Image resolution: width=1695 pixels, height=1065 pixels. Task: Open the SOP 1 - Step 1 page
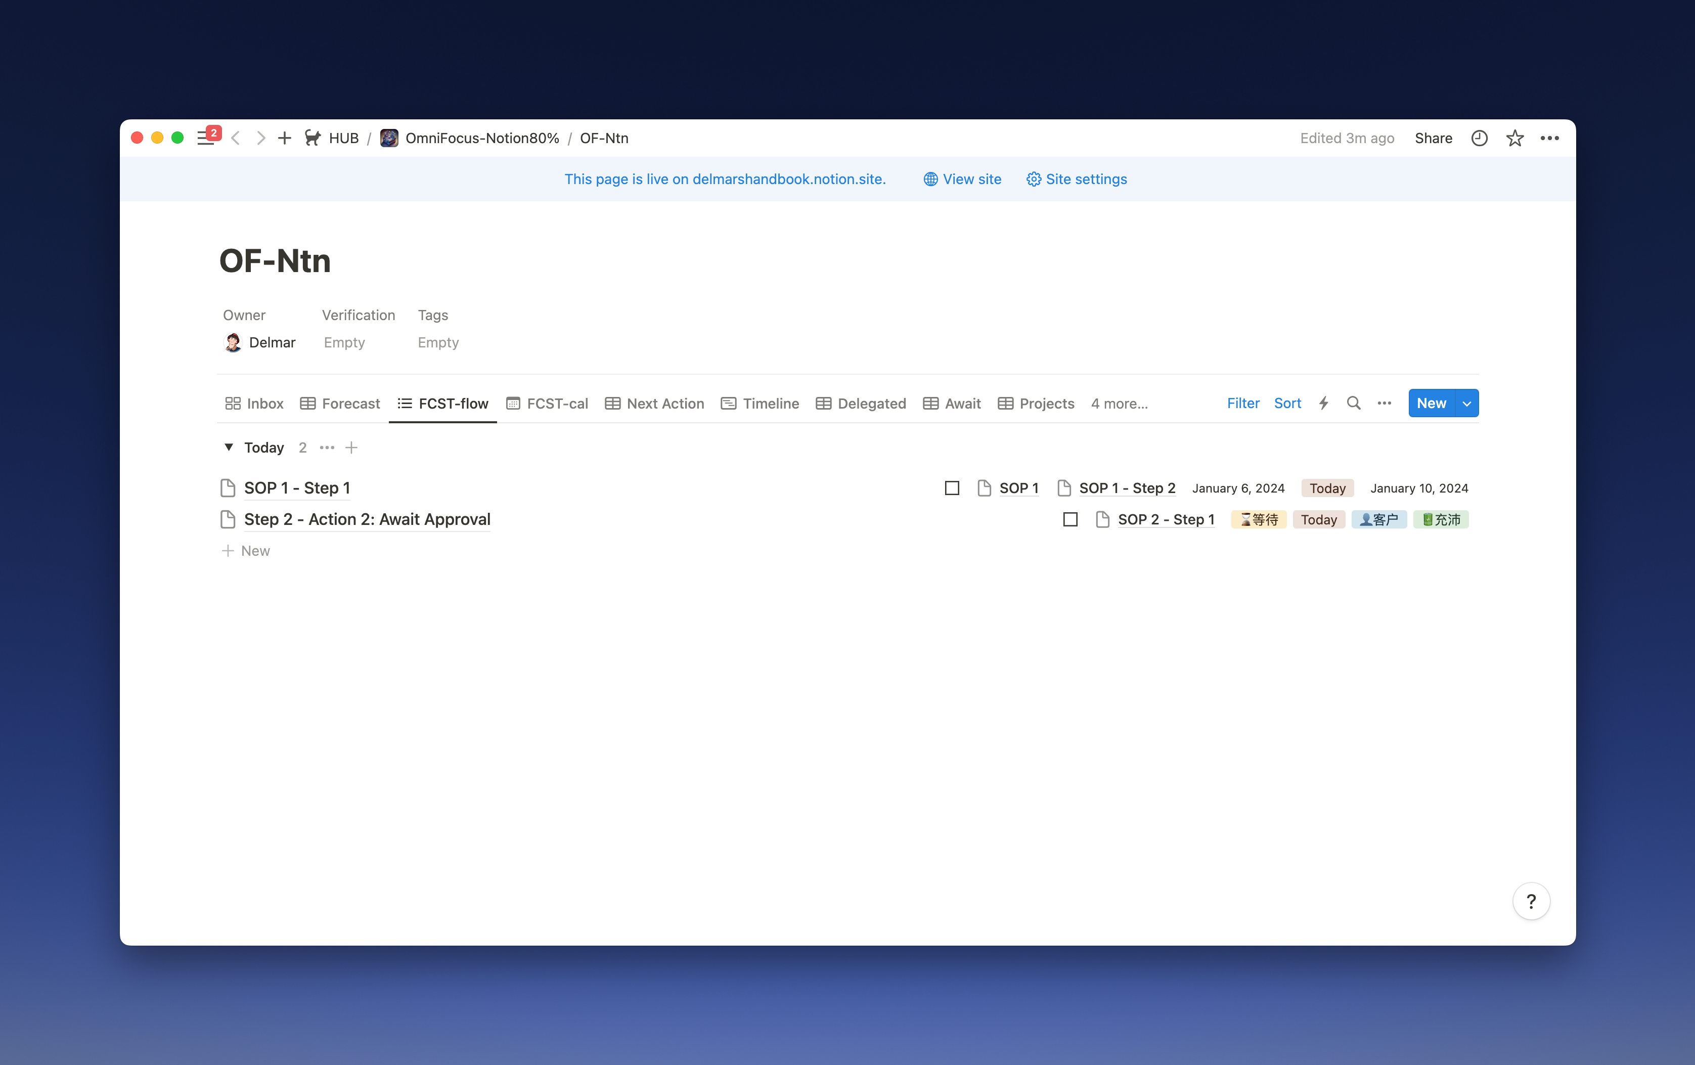(x=296, y=488)
